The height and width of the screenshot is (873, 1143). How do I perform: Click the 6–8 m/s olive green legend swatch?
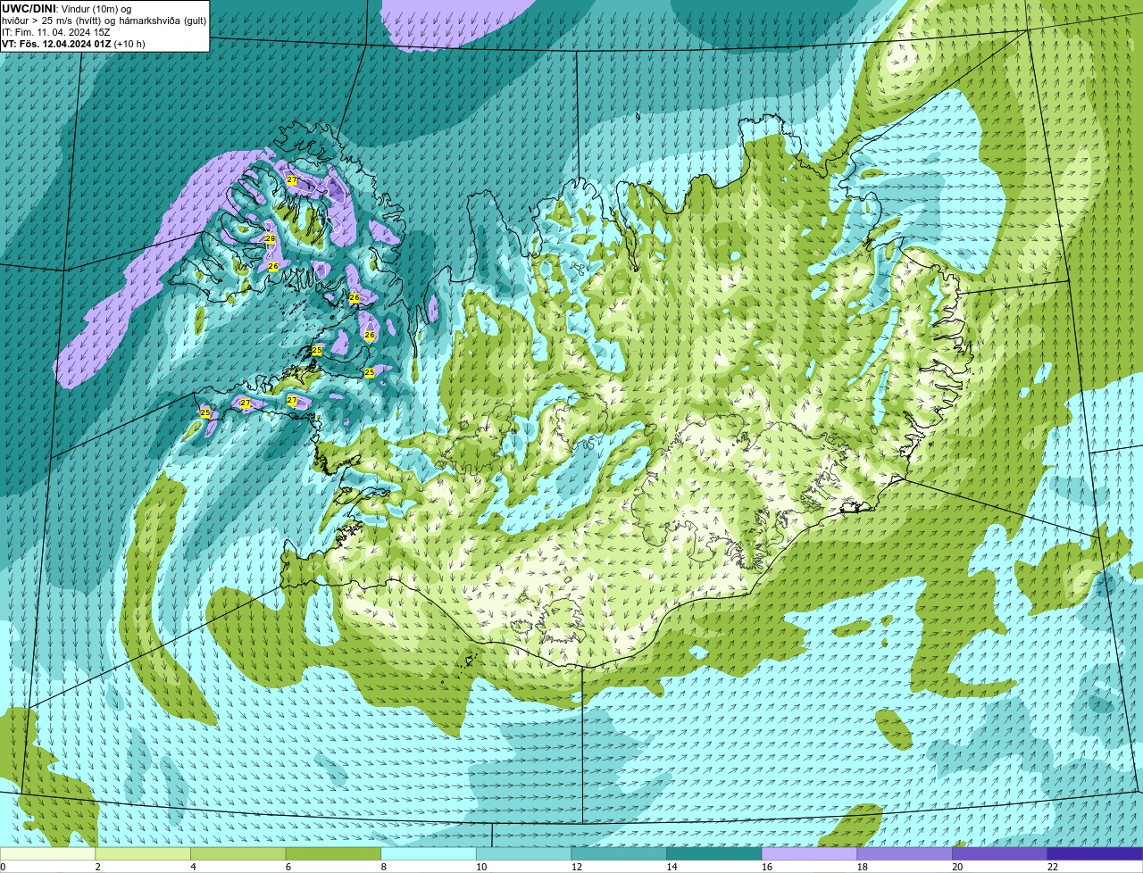click(333, 853)
